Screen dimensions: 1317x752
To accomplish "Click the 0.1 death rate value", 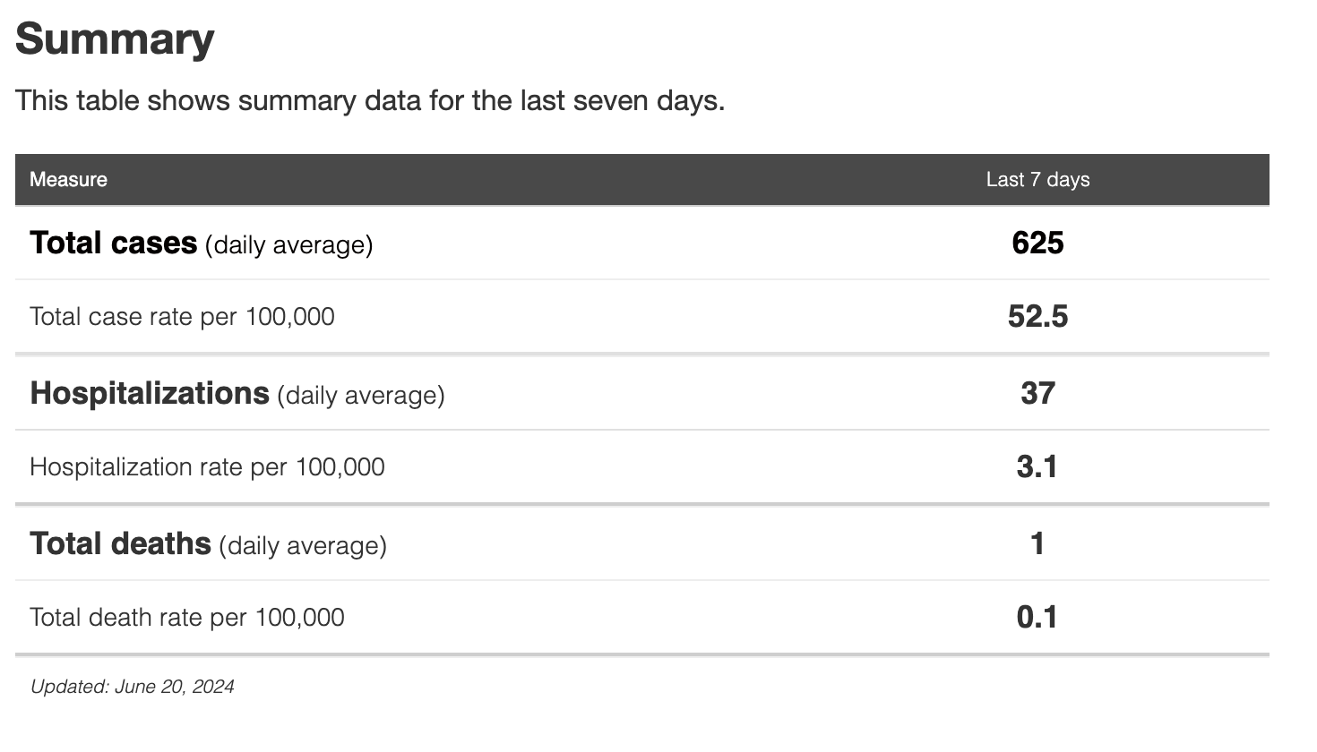I will click(x=1037, y=617).
